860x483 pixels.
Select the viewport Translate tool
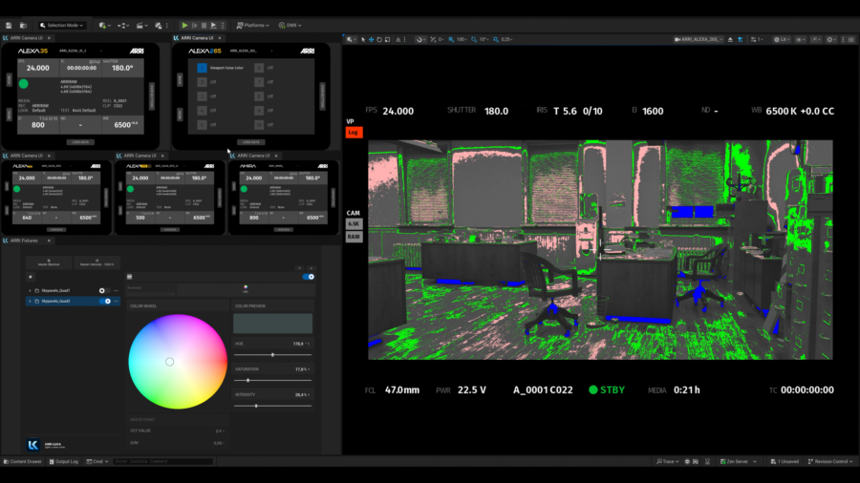pos(372,39)
